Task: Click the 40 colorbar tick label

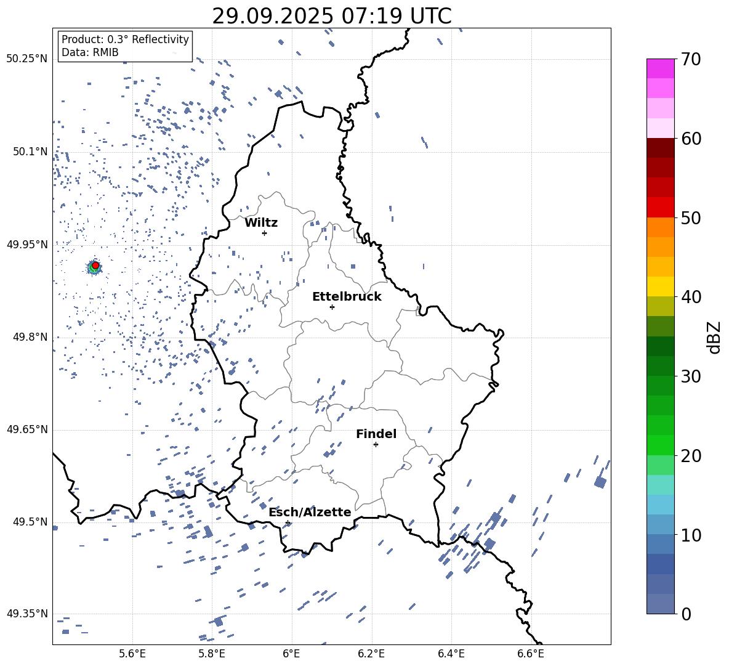Action: coord(691,297)
